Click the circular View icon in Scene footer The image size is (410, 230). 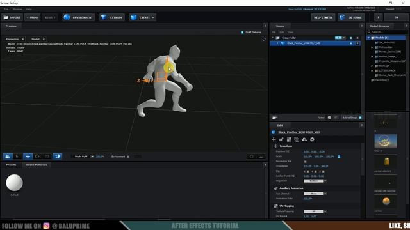tap(329, 118)
